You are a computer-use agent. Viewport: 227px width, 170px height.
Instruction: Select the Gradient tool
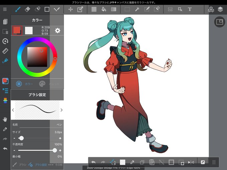tap(113, 9)
